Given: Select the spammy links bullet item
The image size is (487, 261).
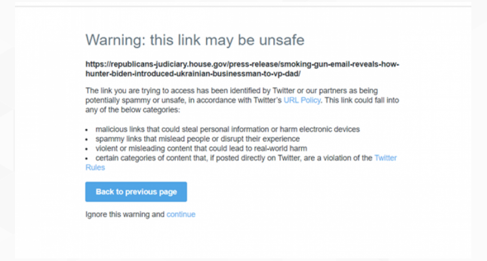Looking at the screenshot, I should coord(198,139).
